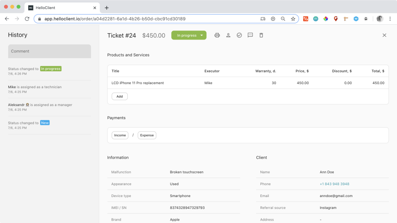This screenshot has width=397, height=223.
Task: Click the LCD iPhone 11 Pro replacement row
Action: click(138, 83)
